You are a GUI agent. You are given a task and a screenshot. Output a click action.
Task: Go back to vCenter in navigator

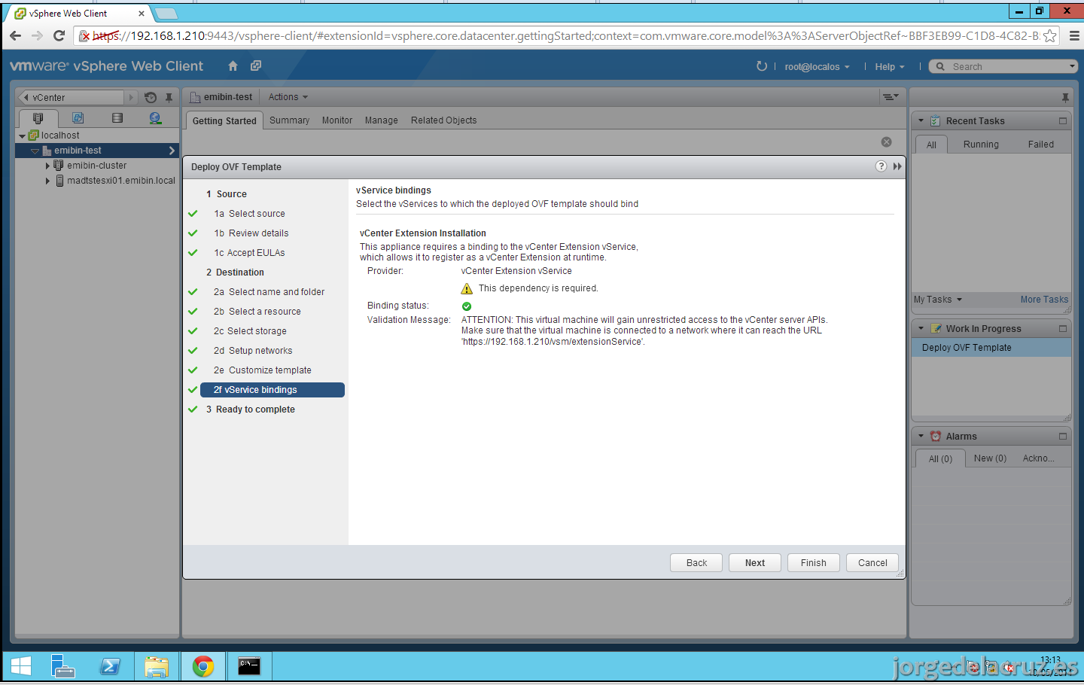click(73, 98)
